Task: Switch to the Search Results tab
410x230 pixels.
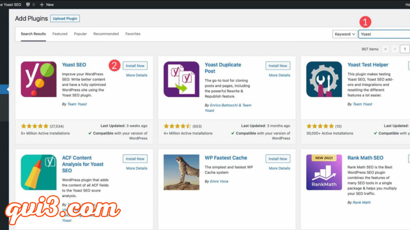Action: (33, 34)
